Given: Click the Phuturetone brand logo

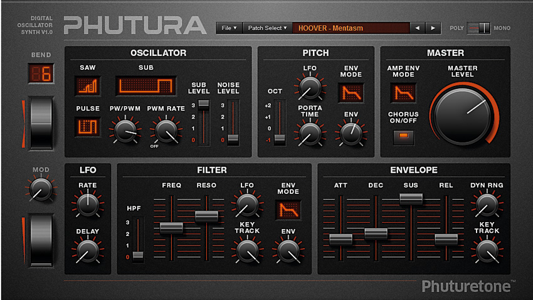Looking at the screenshot, I should coord(468,286).
